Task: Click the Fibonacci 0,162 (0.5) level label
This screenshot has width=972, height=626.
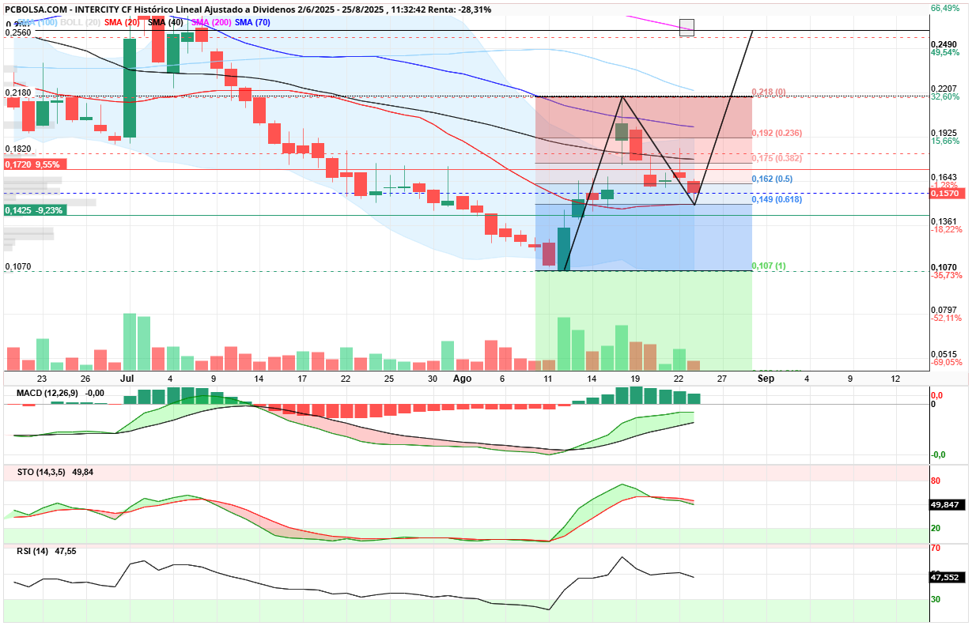Action: (772, 179)
